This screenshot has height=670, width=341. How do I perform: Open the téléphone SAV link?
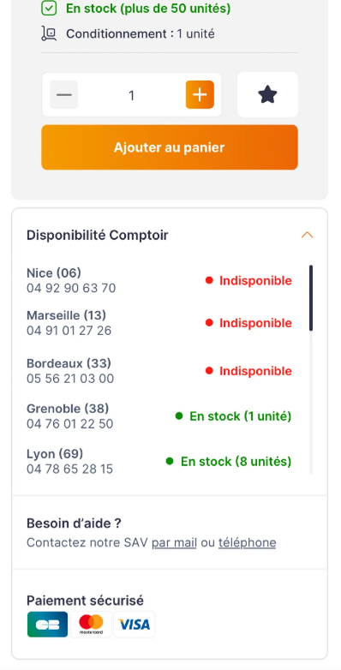[x=247, y=542]
